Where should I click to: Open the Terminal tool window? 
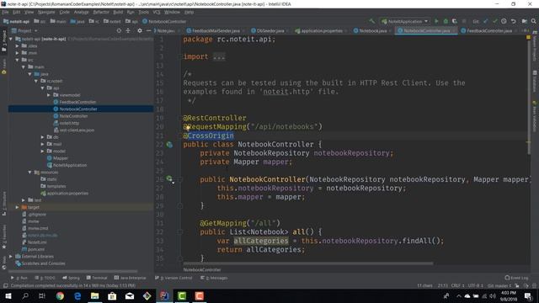(97, 278)
